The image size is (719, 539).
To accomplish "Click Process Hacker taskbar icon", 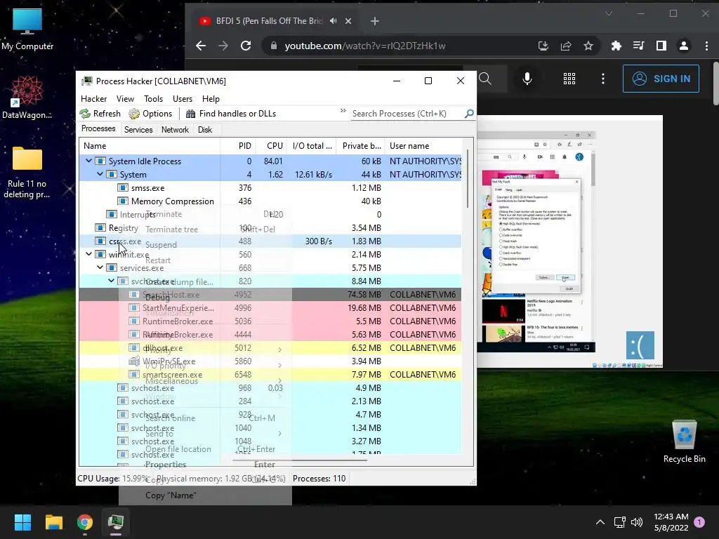I will coord(116,522).
